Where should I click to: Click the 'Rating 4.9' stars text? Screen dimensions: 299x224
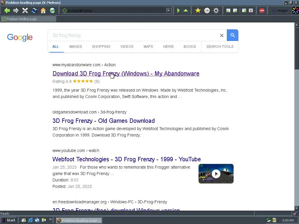coord(76,82)
